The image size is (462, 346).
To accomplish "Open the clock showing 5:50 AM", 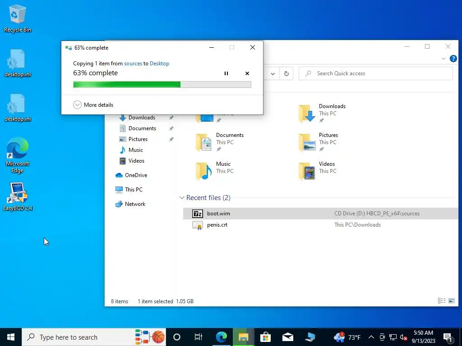I will [x=423, y=337].
